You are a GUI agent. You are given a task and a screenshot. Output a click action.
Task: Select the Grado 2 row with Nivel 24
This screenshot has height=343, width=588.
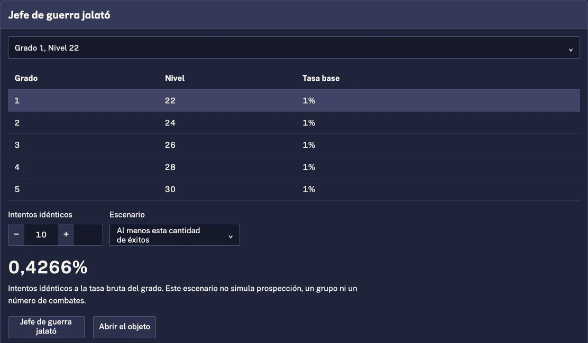293,122
